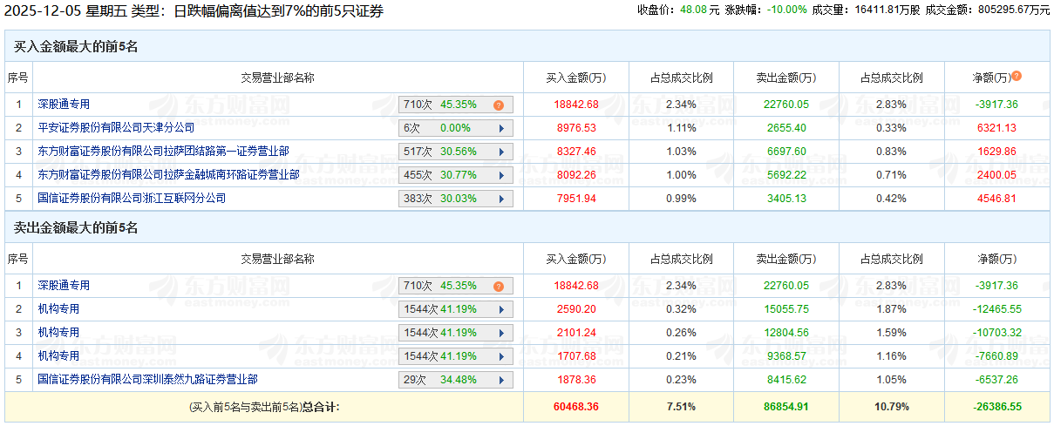Open 东方财富证券拉萨金融城南环路证券营业部 link
Image resolution: width=1054 pixels, height=426 pixels.
click(x=168, y=175)
